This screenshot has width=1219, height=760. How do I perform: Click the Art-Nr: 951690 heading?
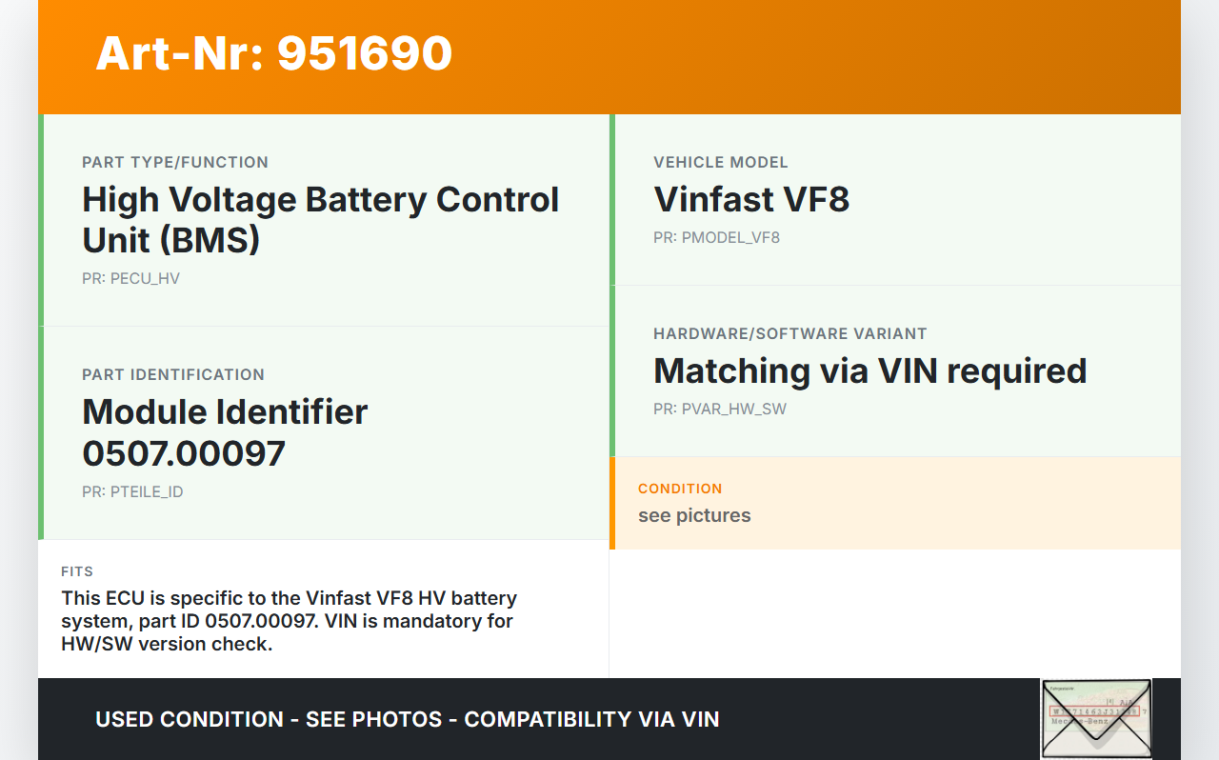pyautogui.click(x=274, y=54)
